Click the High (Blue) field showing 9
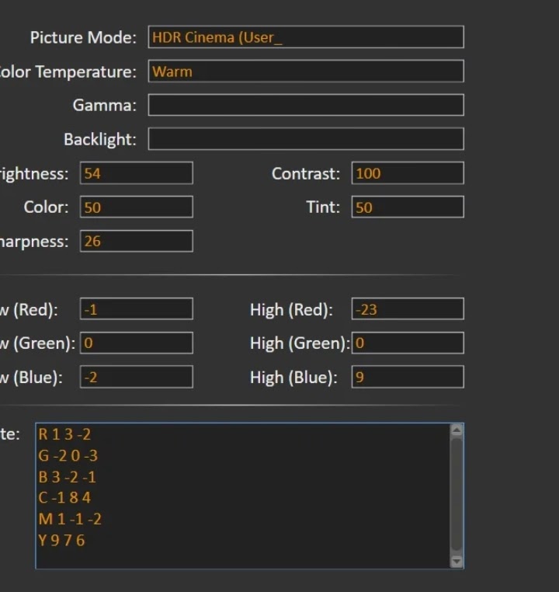This screenshot has height=592, width=559. pyautogui.click(x=407, y=377)
